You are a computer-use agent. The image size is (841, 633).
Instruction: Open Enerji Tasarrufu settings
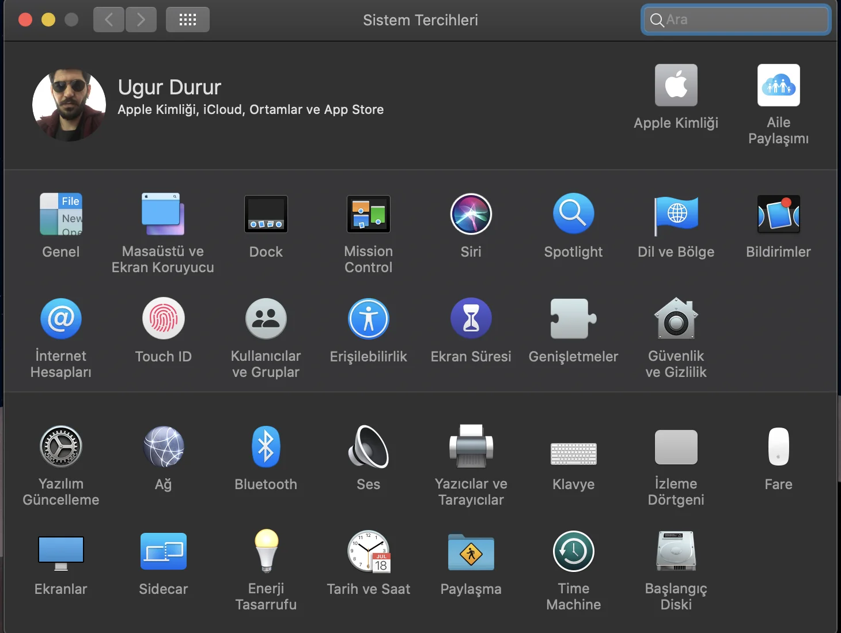[266, 552]
